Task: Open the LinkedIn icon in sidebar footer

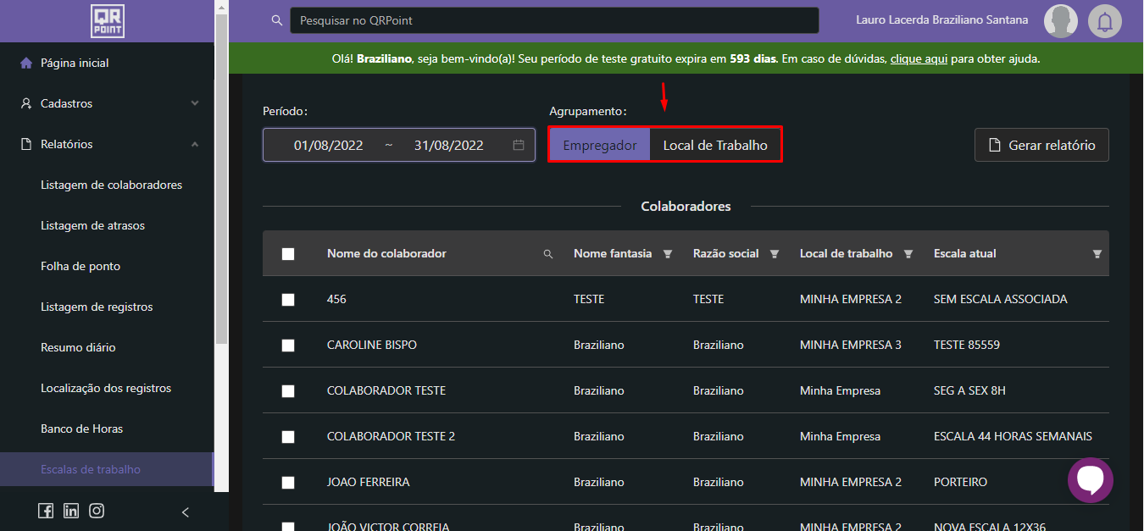Action: point(71,511)
